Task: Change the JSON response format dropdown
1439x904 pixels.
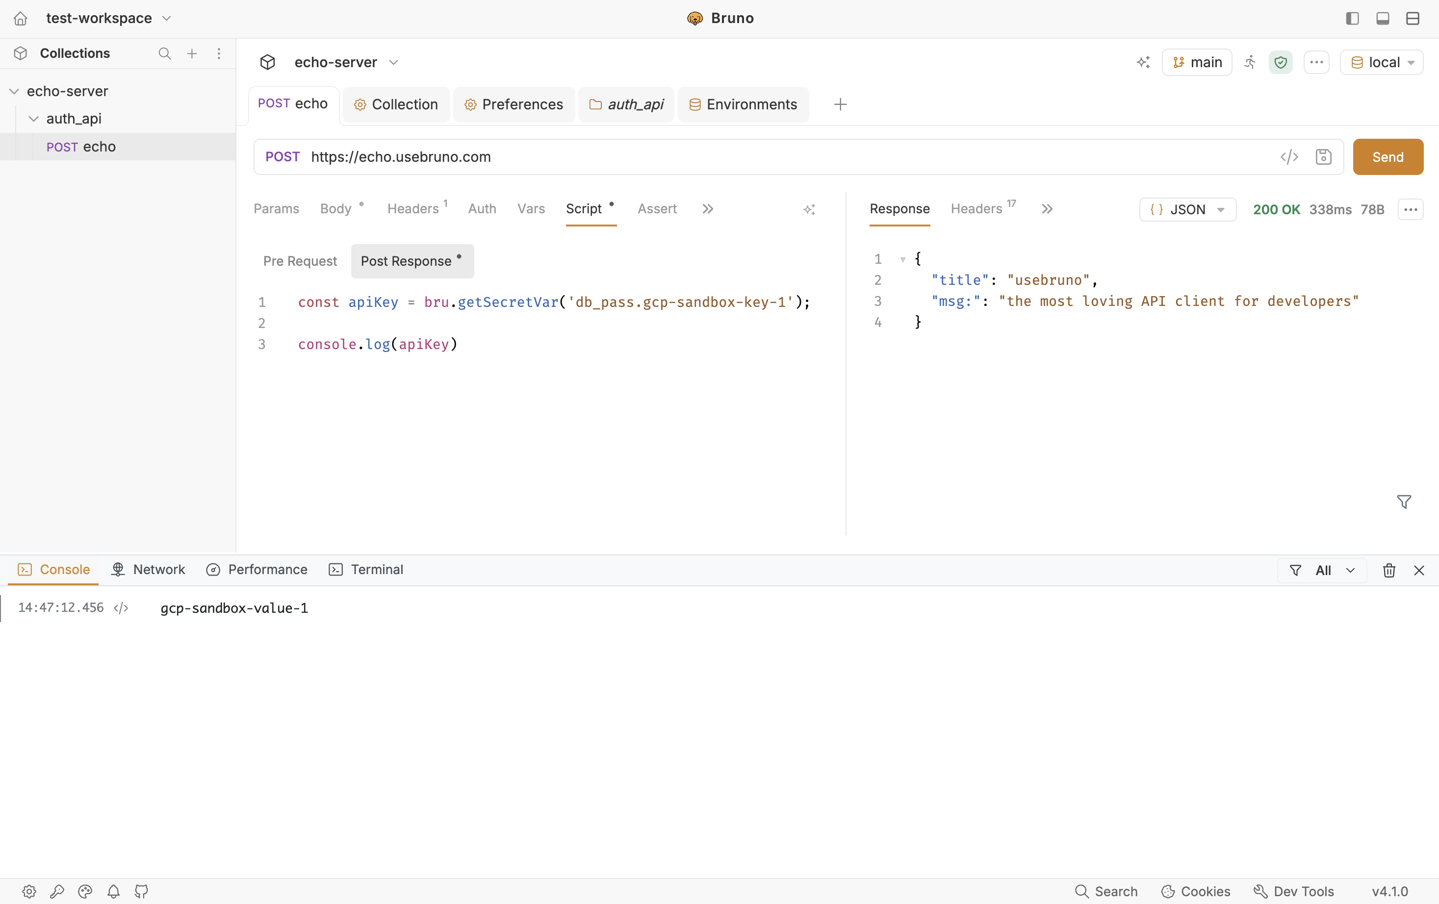Action: (1187, 210)
